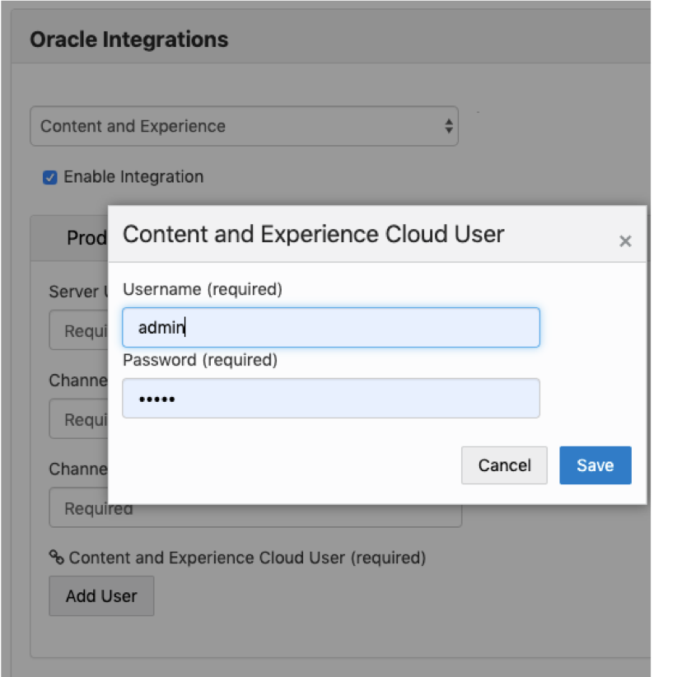Save the Cloud User credentials

click(x=595, y=465)
